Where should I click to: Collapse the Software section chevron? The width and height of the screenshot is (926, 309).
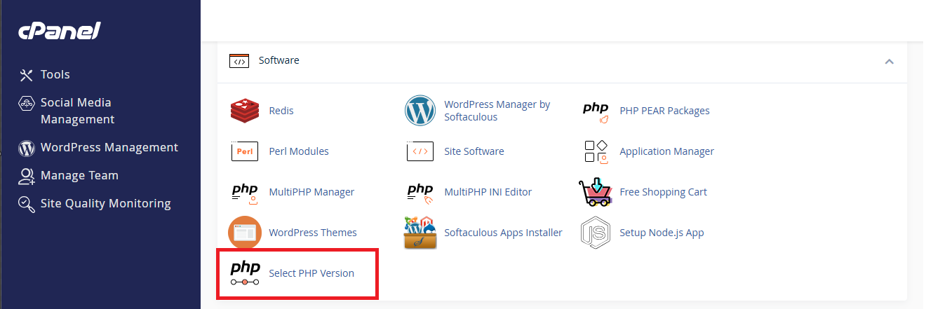click(x=889, y=62)
